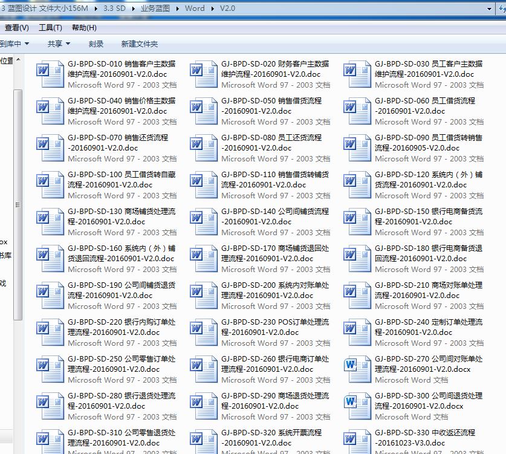Select the GJ-BPD-SD-140 公司间铺货流程 file icon

(203, 222)
